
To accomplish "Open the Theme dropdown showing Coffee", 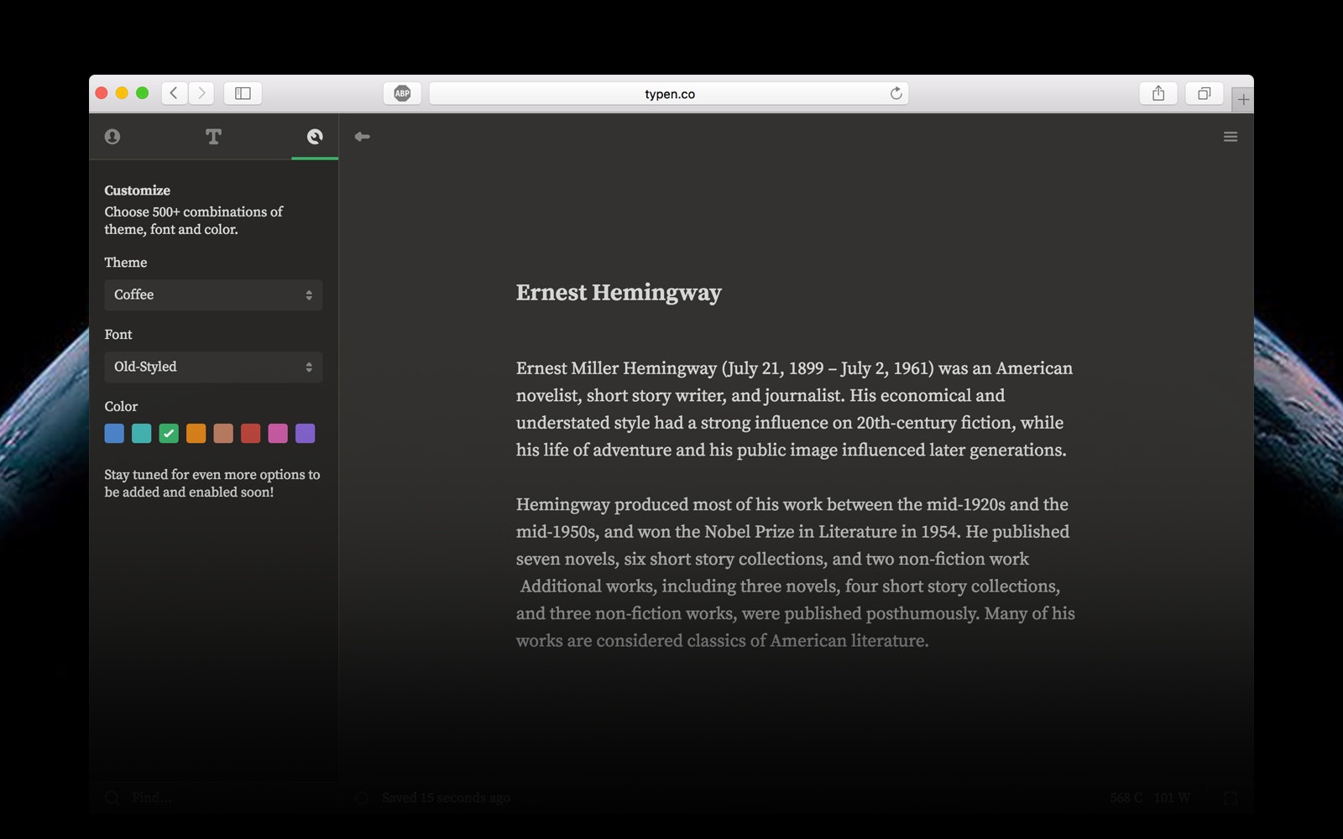I will pyautogui.click(x=213, y=295).
